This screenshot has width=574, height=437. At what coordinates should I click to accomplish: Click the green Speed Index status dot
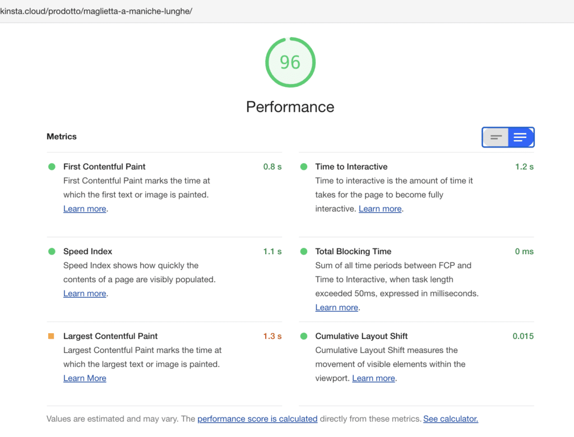coord(53,251)
